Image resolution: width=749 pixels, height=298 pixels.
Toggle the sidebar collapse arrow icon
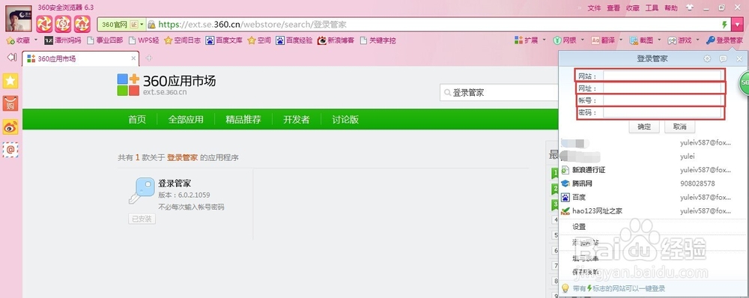11,58
